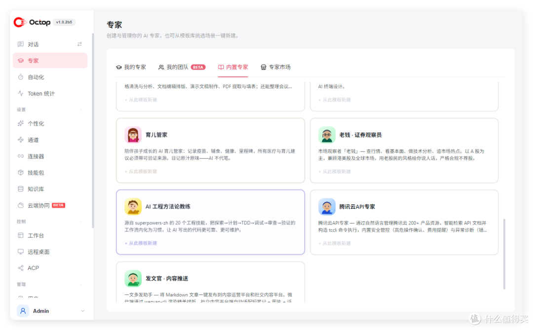Click 从此模板新建 under AI 终端设计 card
Viewport: 533px width, 330px height.
click(x=335, y=100)
